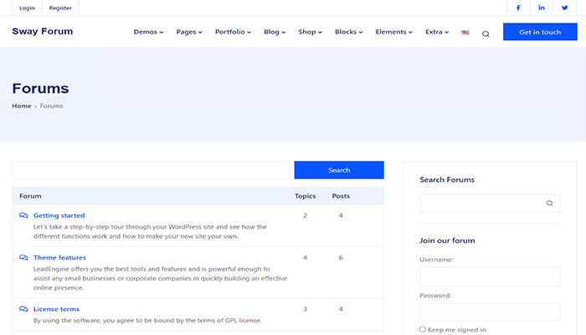The image size is (586, 335).
Task: Focus the main forum search text box
Action: click(x=151, y=170)
